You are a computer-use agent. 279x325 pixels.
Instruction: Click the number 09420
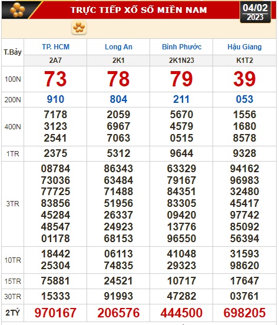[182, 215]
